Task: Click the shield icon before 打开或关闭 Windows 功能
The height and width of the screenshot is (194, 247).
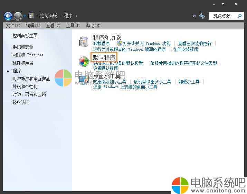Action: tap(120, 43)
